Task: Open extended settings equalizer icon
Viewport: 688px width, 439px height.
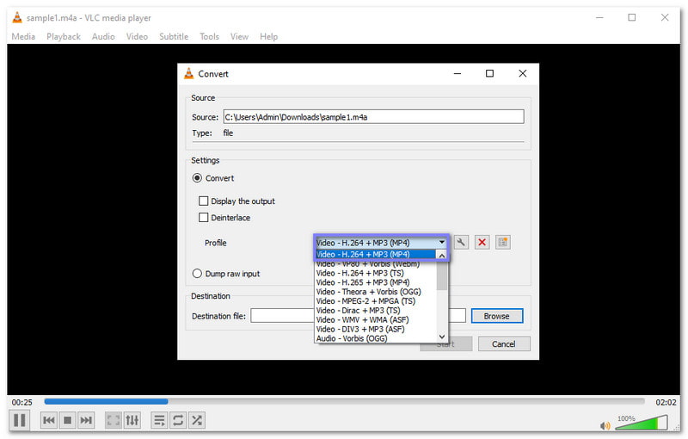Action: click(x=132, y=421)
